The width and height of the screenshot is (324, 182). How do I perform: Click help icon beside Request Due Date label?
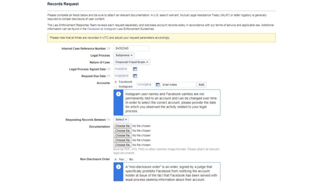coord(109,76)
